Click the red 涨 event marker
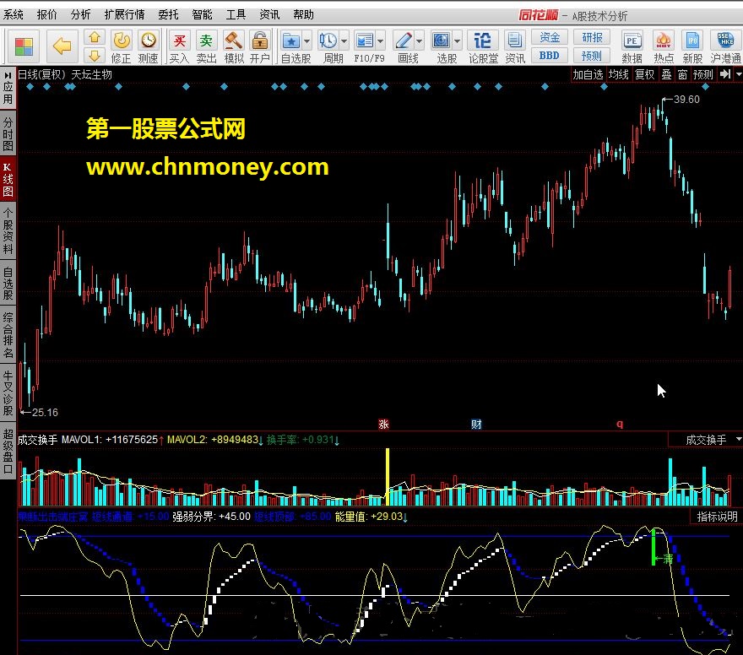Screen dimensions: 743x655 pyautogui.click(x=383, y=425)
